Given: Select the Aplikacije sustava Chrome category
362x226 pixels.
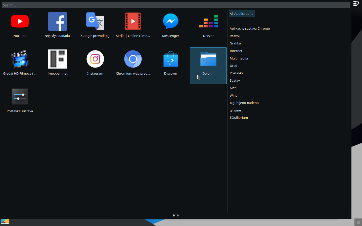Looking at the screenshot, I should [x=250, y=28].
